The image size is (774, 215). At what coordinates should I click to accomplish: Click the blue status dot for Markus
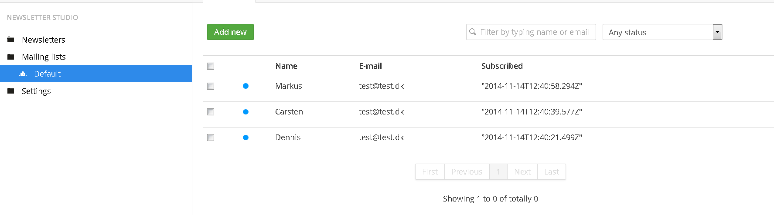(245, 86)
